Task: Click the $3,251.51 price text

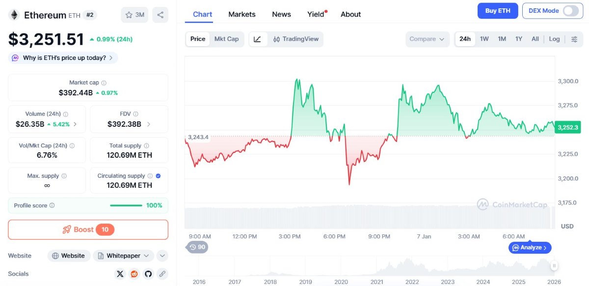Action: pyautogui.click(x=46, y=39)
